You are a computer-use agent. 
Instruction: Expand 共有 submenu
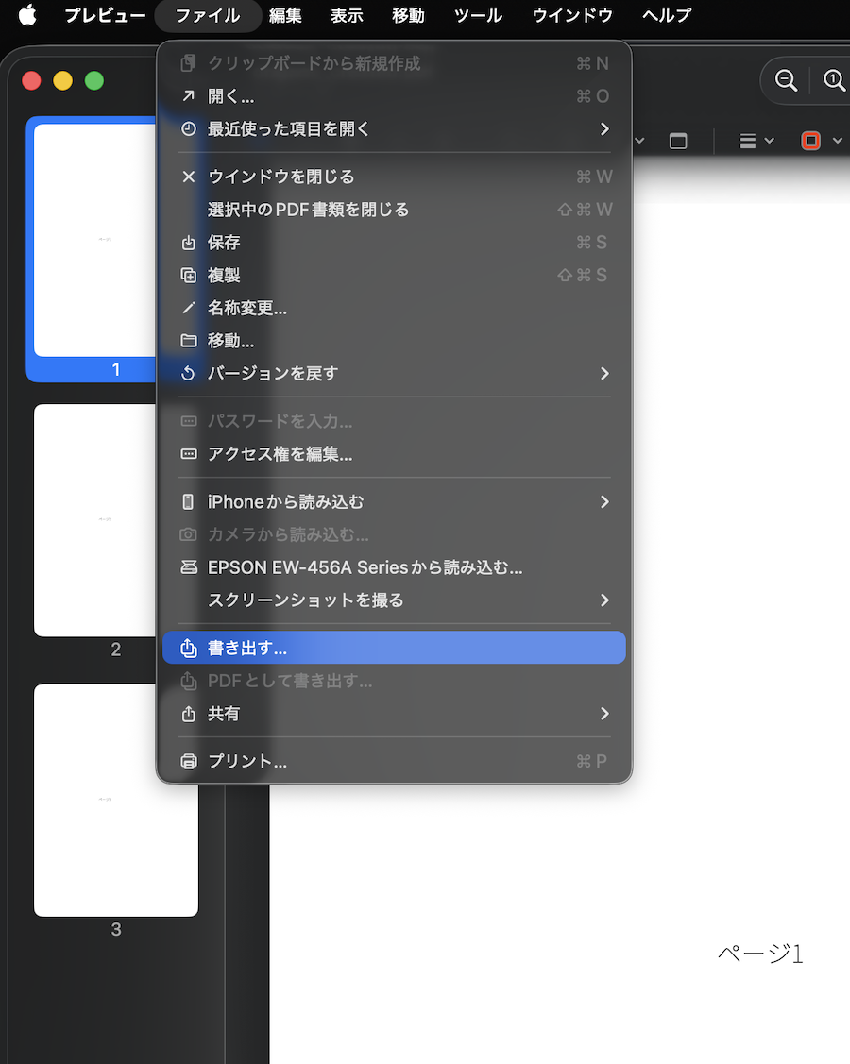click(x=394, y=714)
